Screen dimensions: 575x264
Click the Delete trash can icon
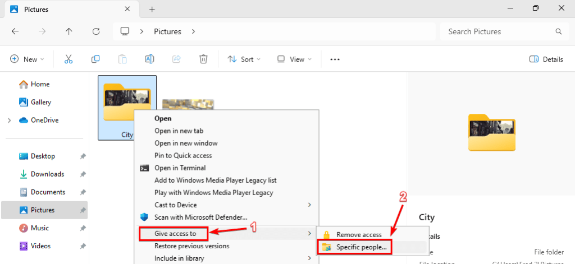pyautogui.click(x=203, y=59)
